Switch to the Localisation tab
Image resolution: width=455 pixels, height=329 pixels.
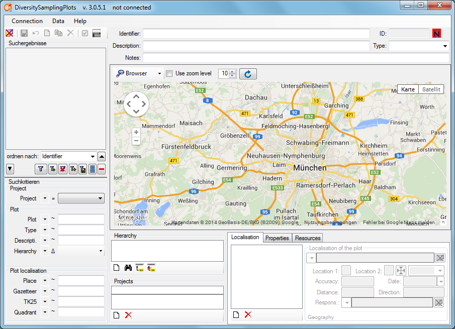click(x=245, y=237)
